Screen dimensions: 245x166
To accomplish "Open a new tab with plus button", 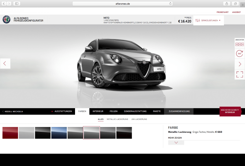I will [243, 5].
